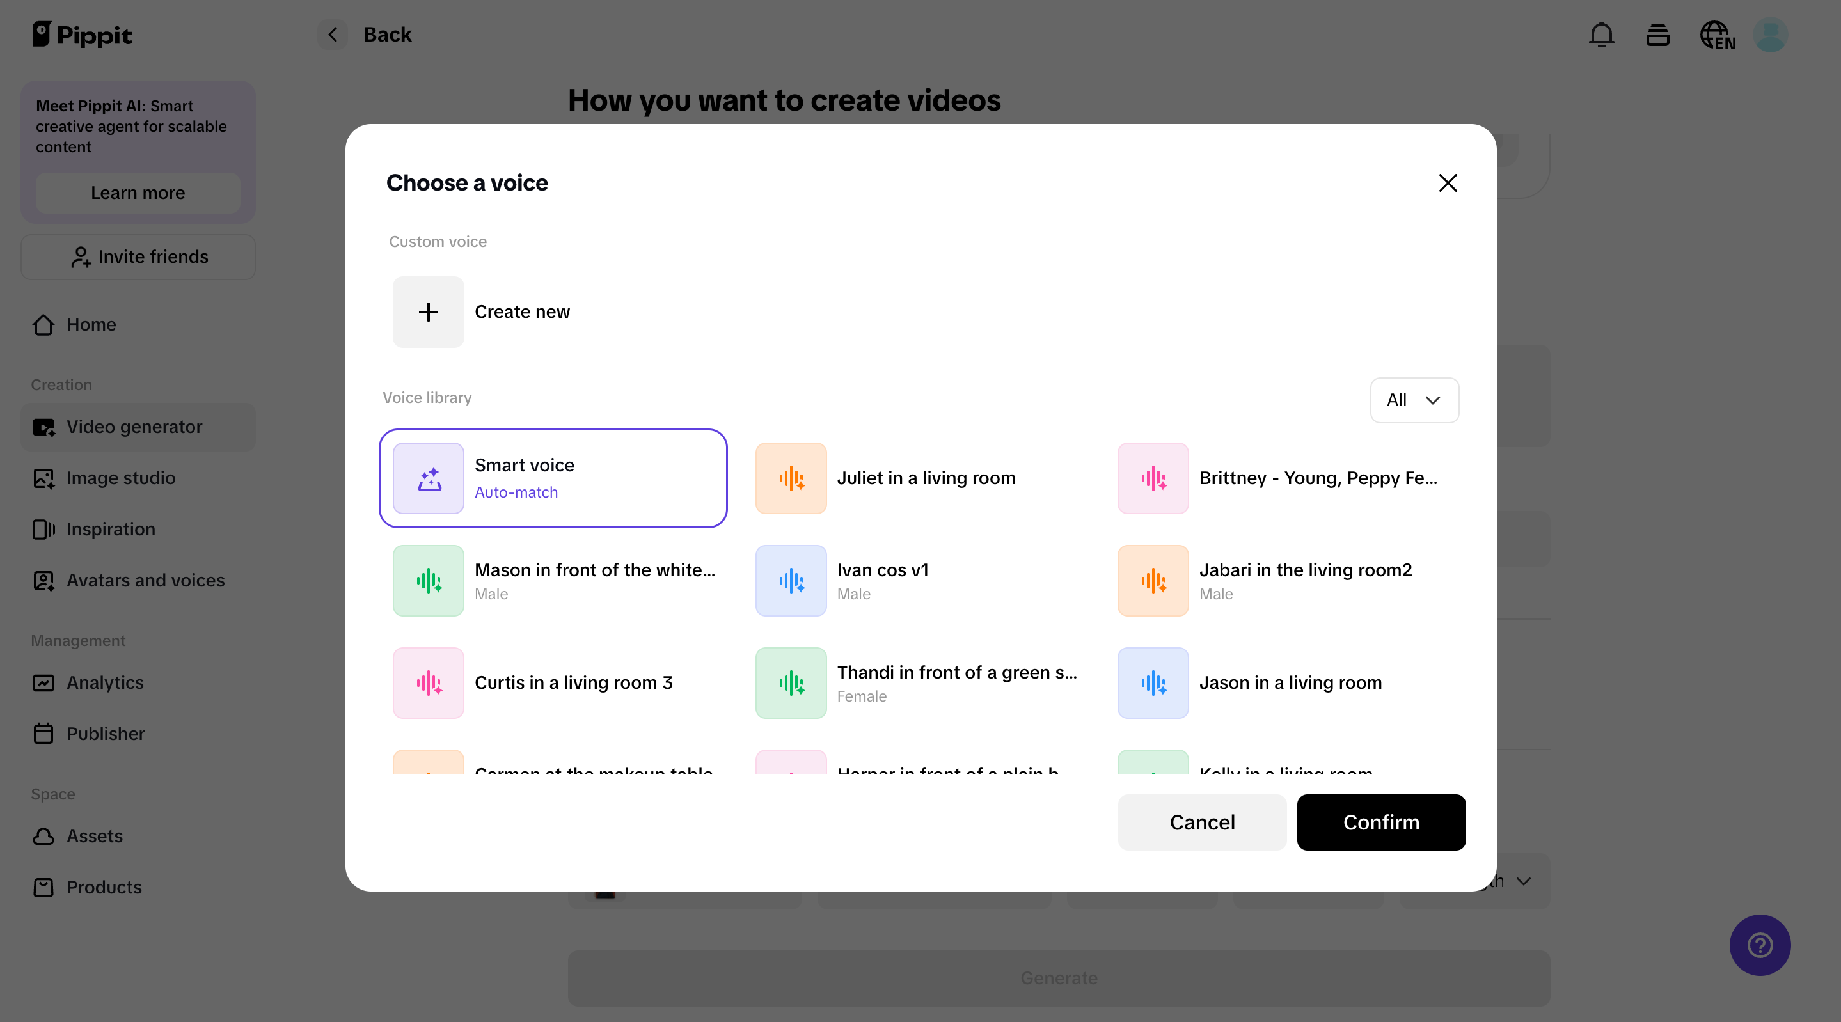1841x1022 pixels.
Task: Click the Analytics icon under Management
Action: [44, 682]
